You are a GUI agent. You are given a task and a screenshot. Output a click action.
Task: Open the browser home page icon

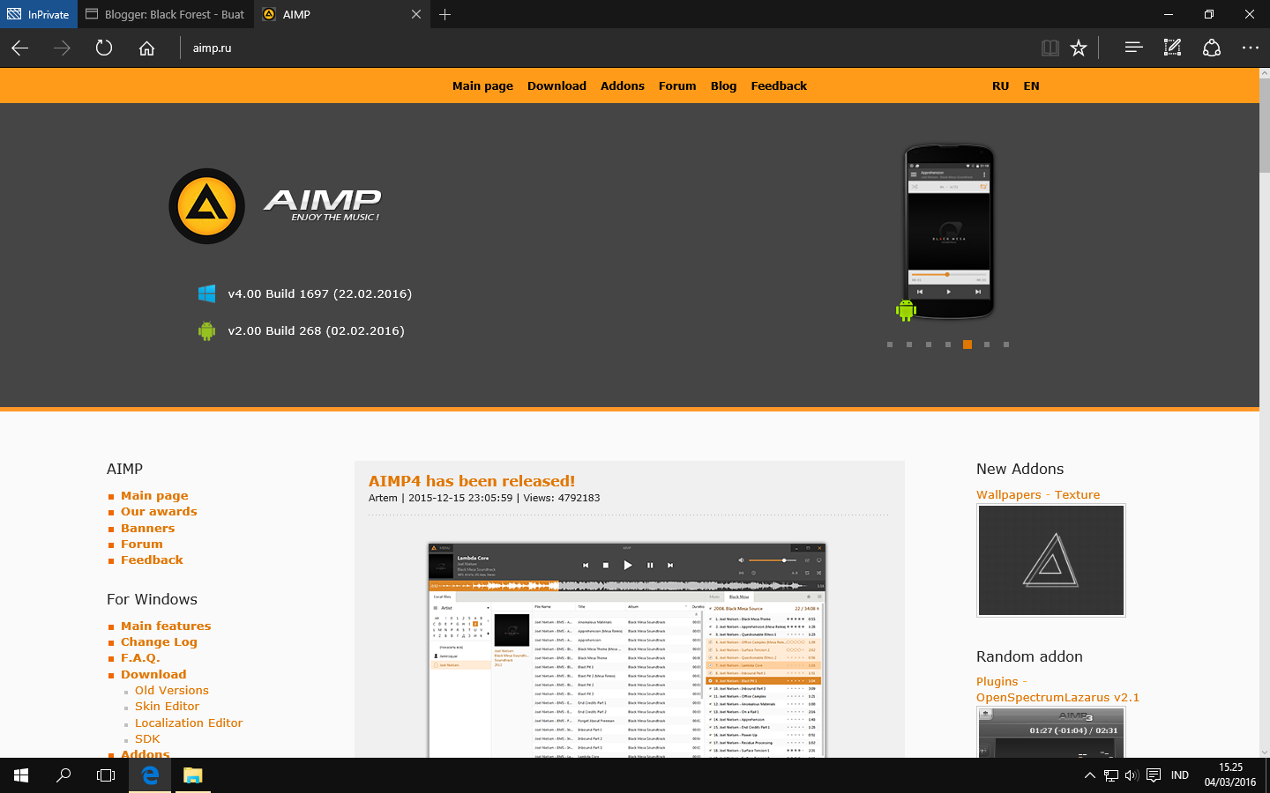tap(146, 48)
